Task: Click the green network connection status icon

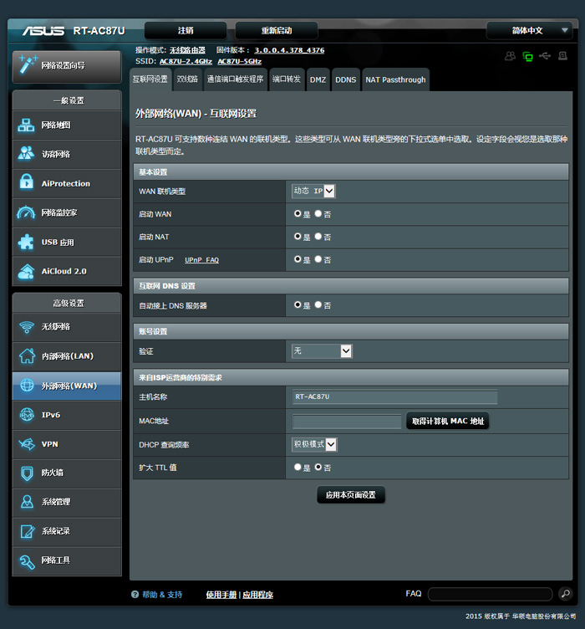Action: (x=527, y=56)
